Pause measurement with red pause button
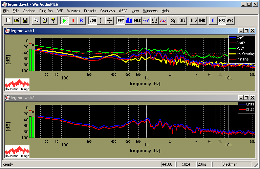The image size is (260, 169). (72, 20)
